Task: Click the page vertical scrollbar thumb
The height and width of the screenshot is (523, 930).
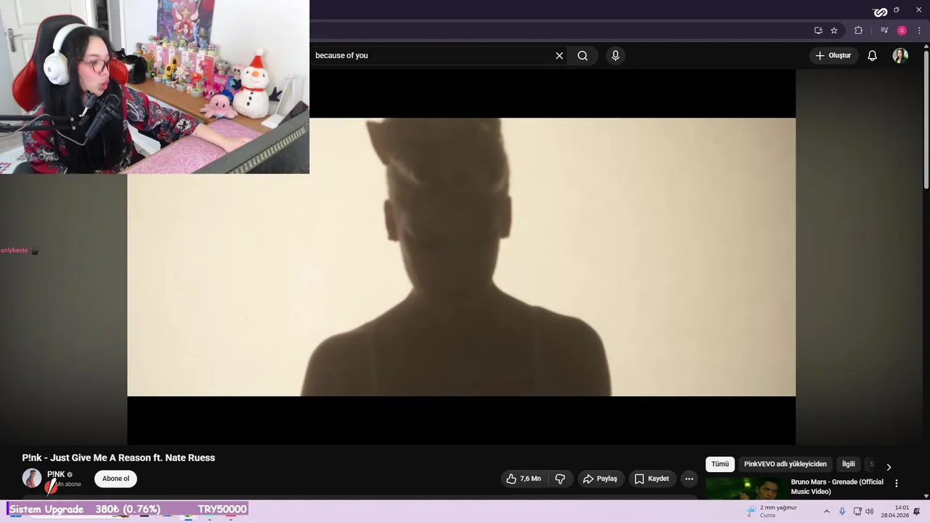Action: 926,120
